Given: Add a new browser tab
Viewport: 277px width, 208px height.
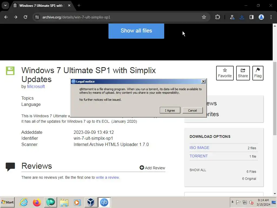Looking at the screenshot, I should pyautogui.click(x=79, y=5).
